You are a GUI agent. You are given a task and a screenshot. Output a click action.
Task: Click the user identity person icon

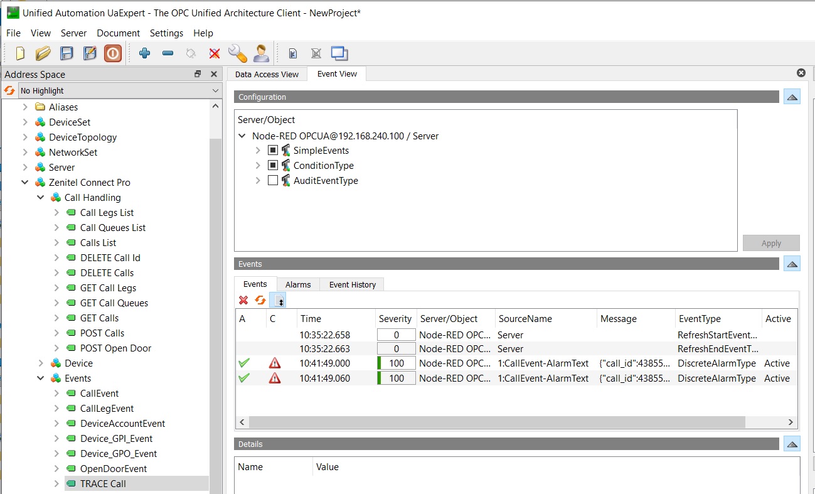click(261, 53)
